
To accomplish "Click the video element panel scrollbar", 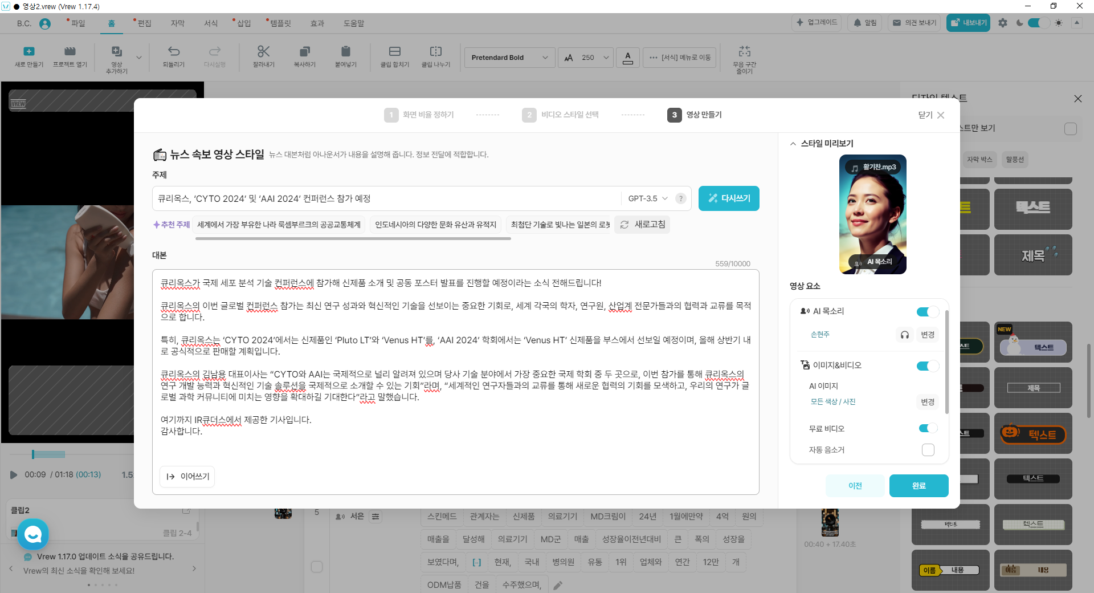I will [946, 362].
